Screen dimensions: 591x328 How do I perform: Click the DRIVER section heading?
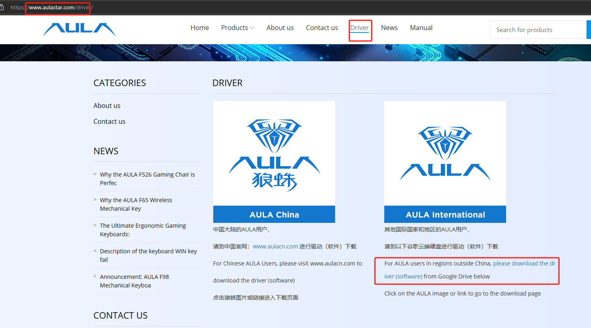pos(227,83)
